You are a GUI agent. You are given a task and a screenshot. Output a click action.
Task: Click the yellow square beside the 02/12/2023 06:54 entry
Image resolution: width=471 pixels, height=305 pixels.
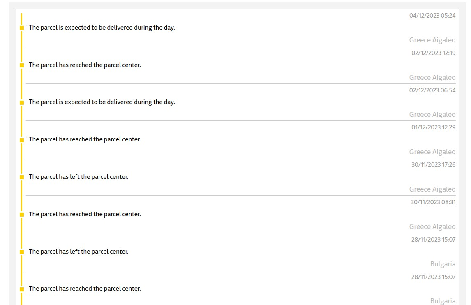[22, 102]
